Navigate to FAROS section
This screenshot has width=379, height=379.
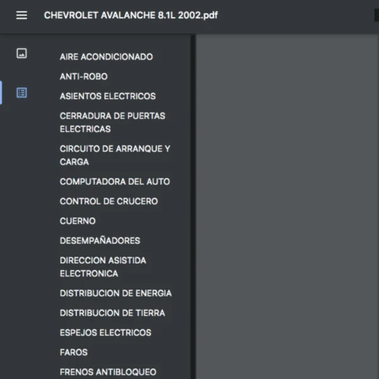click(73, 352)
